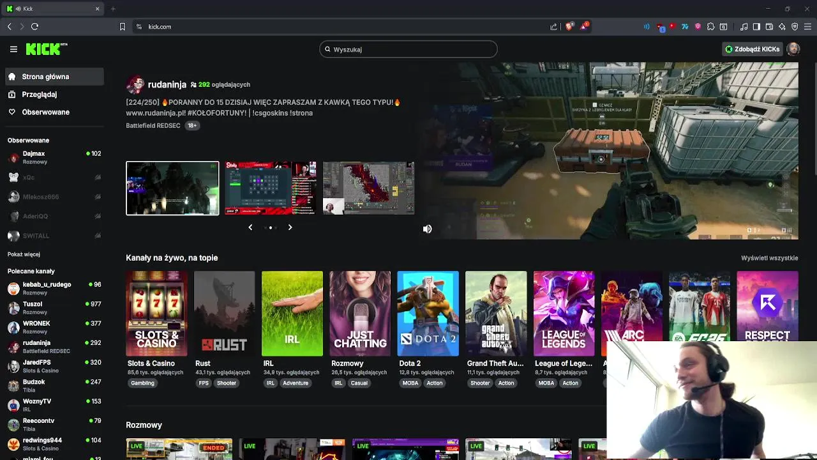This screenshot has width=817, height=460.
Task: Open Brave Rewards triangle icon
Action: tap(584, 26)
